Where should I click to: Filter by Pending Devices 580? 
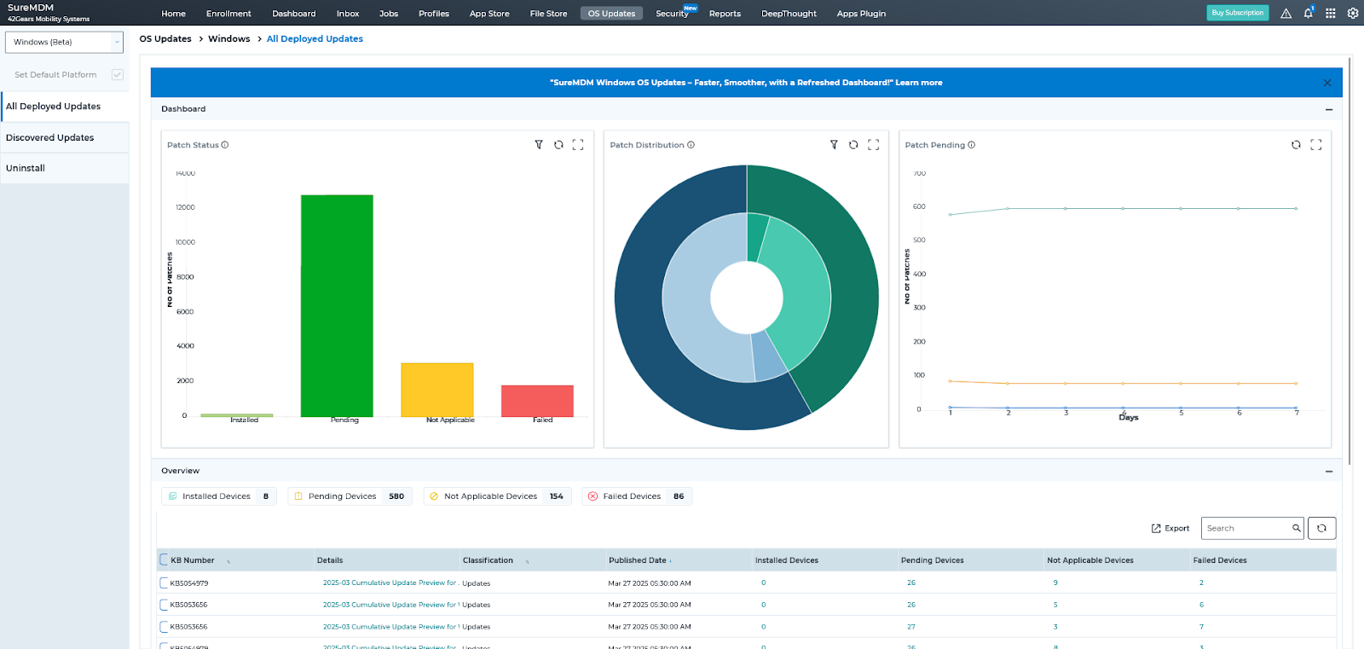tap(350, 496)
